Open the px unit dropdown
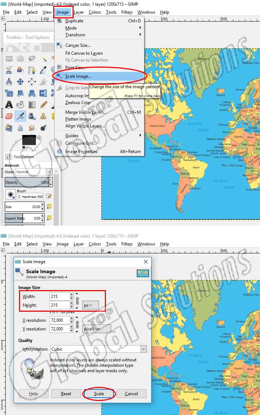This screenshot has height=415, width=260. click(x=90, y=305)
